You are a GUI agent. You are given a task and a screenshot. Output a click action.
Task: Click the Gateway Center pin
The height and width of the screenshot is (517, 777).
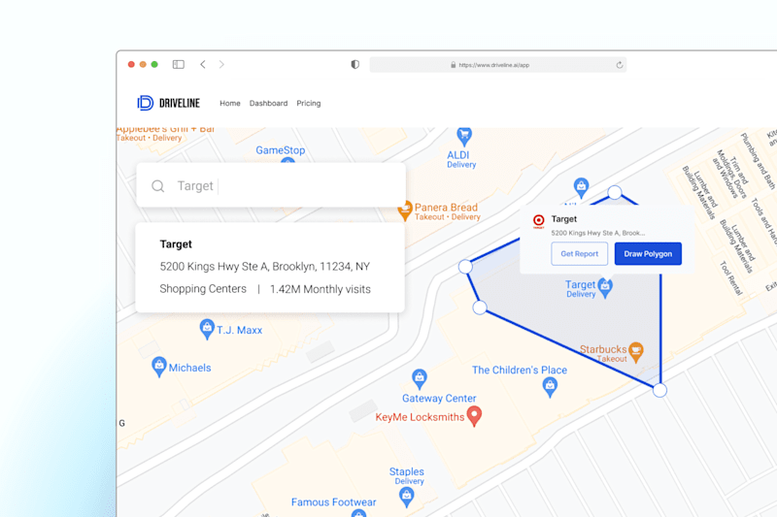[420, 378]
